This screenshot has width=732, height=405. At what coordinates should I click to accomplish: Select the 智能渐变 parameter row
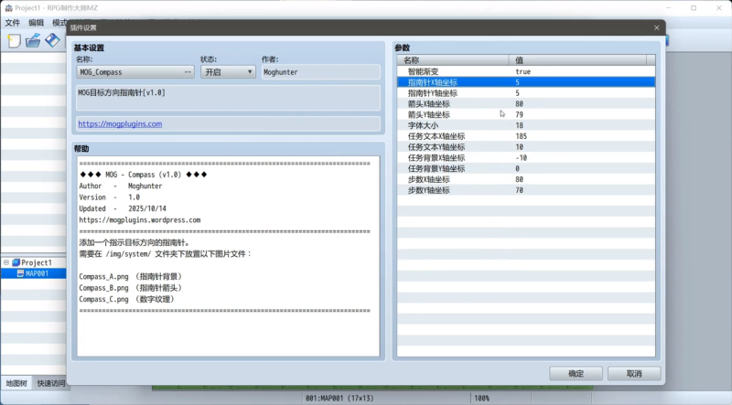coord(526,72)
